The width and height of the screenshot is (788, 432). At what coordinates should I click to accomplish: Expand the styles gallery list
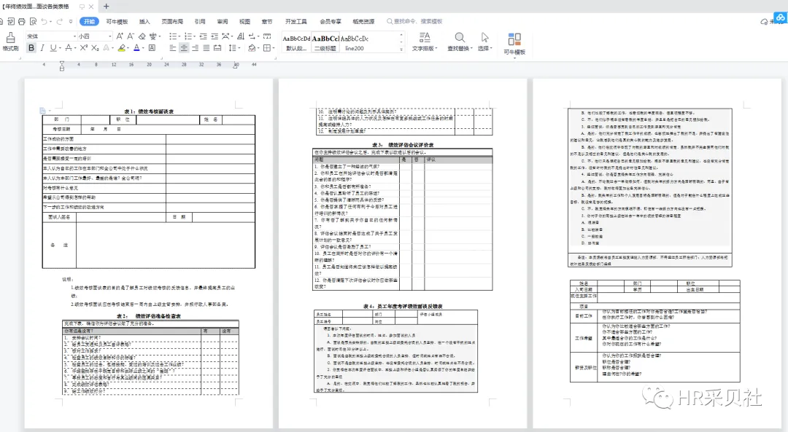[401, 49]
